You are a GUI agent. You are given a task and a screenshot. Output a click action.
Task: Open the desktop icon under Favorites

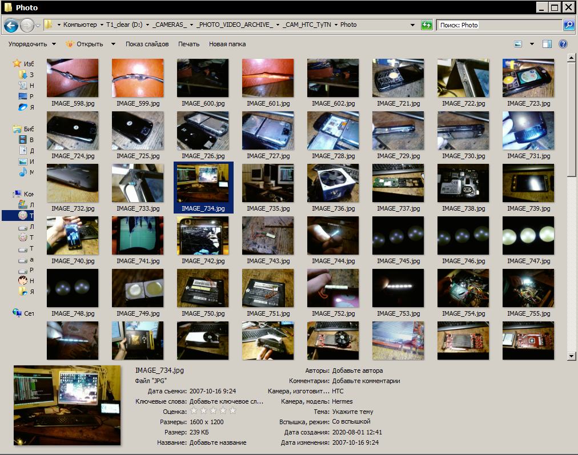click(23, 96)
